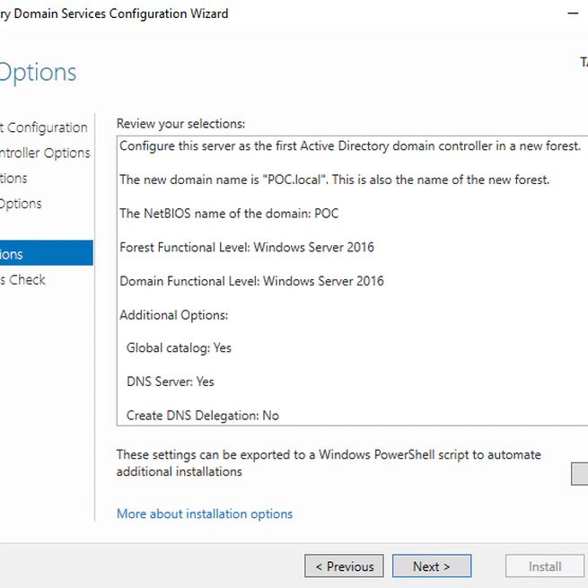
Task: Click the Options page heading
Action: tap(38, 72)
